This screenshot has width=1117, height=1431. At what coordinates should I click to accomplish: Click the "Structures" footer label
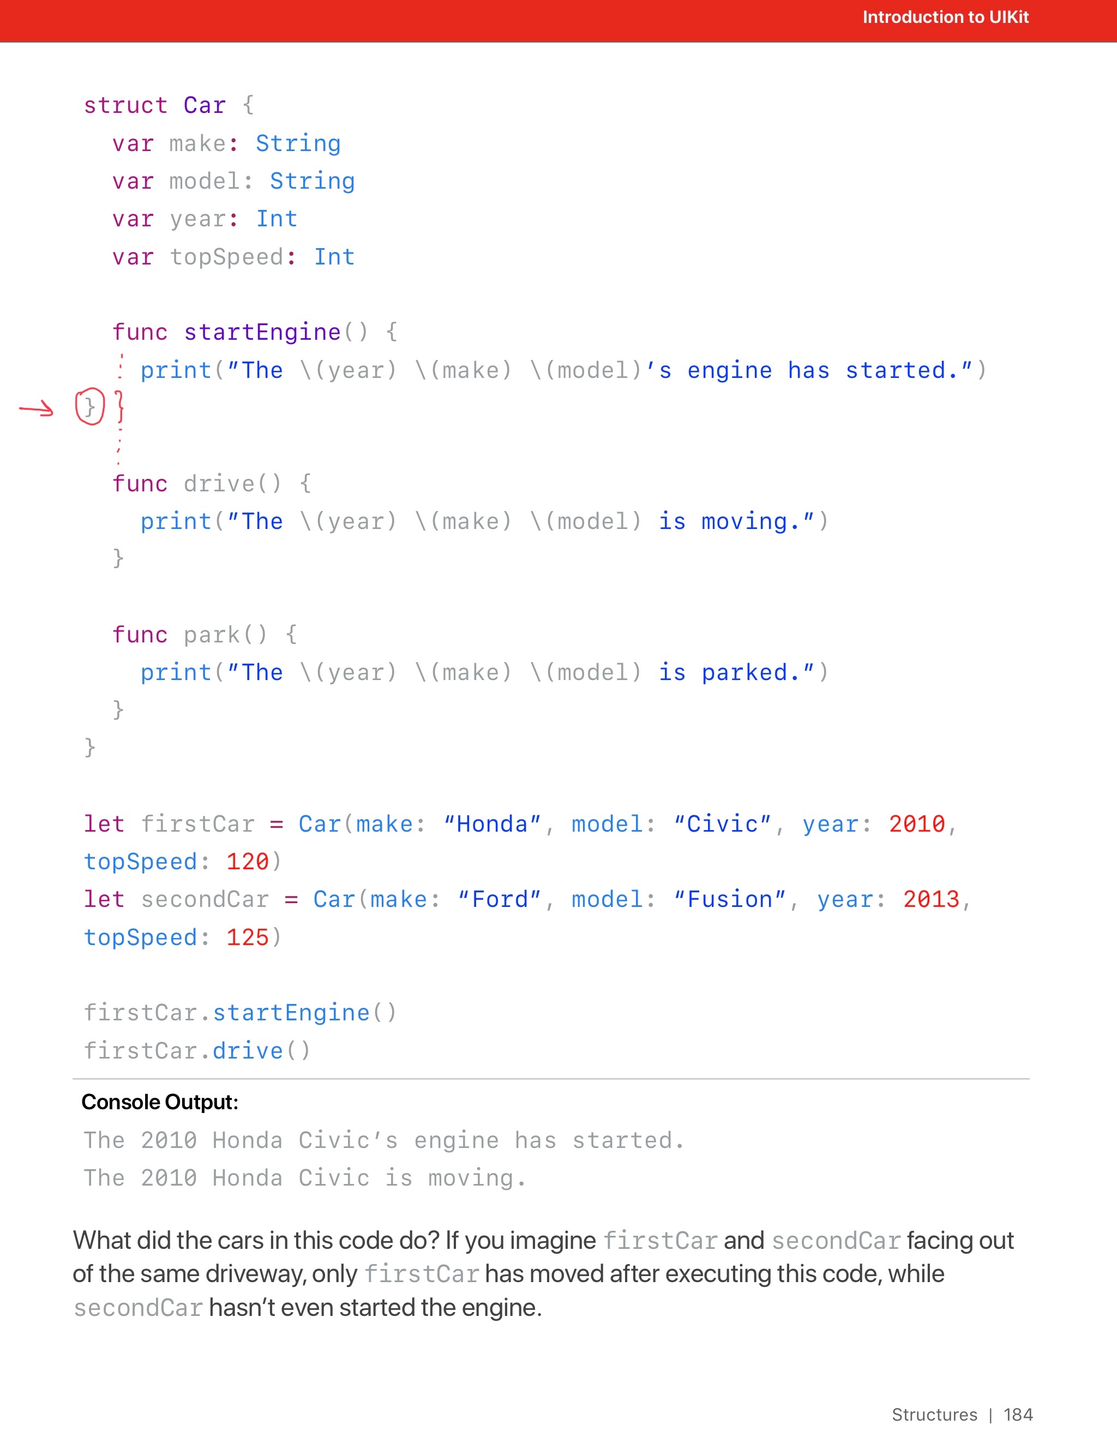(934, 1415)
